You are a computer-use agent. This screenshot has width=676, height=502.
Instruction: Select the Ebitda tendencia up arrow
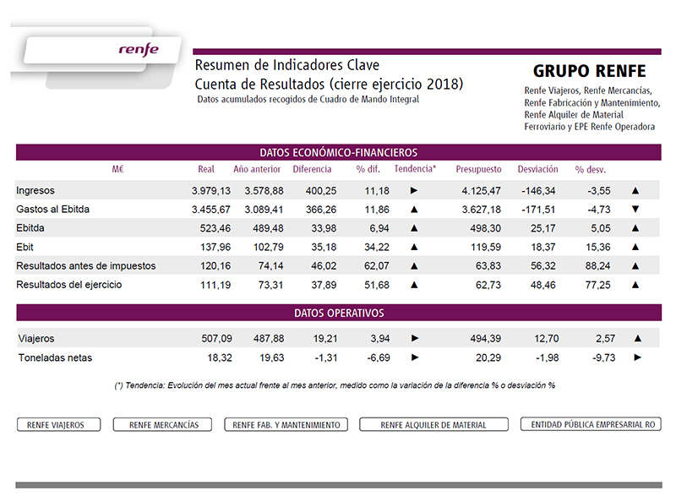click(414, 228)
